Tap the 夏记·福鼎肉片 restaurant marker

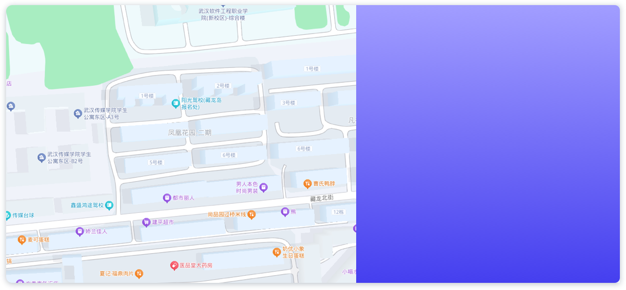(139, 274)
